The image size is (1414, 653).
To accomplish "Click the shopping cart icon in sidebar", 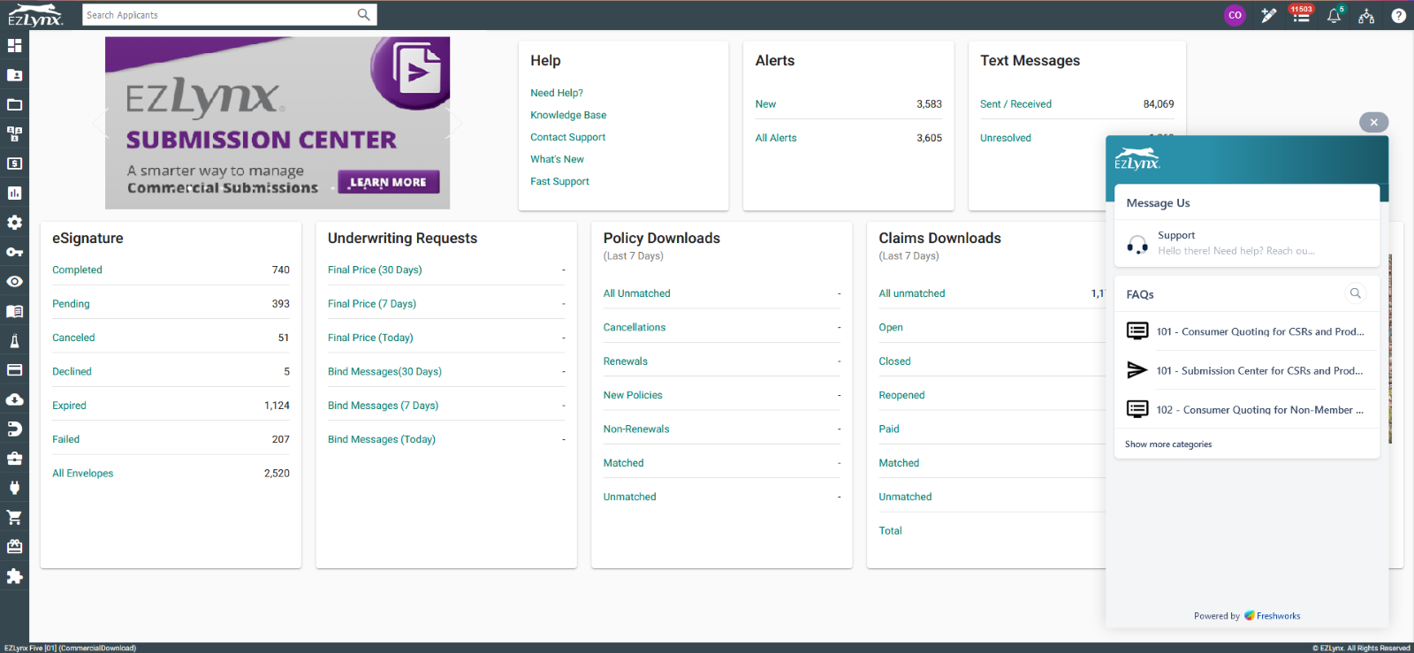I will pyautogui.click(x=14, y=518).
